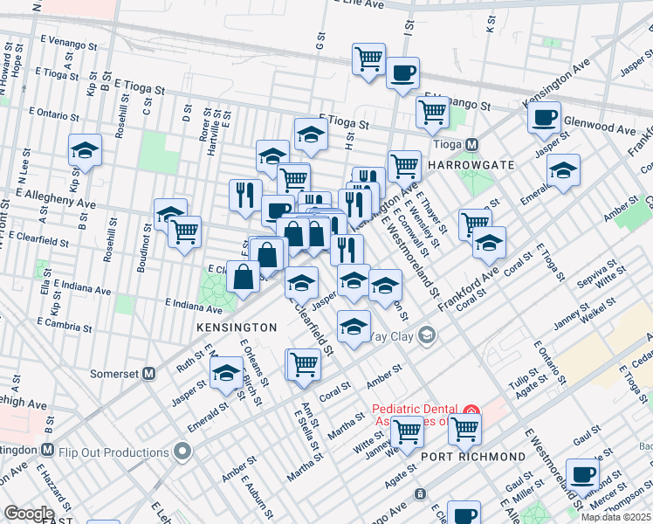Click the shopping cart marker on E Venango St
This screenshot has width=653, height=524.
tap(432, 113)
